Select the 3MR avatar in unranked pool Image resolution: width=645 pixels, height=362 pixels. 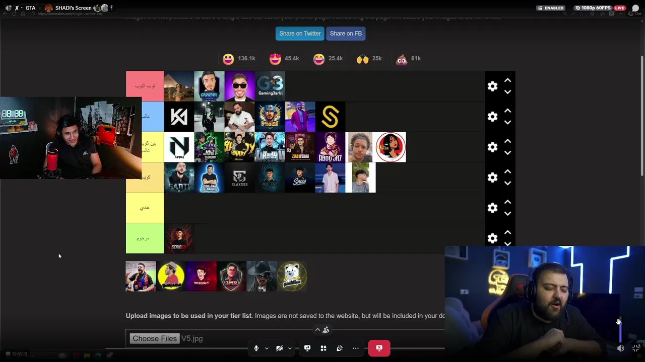(231, 277)
